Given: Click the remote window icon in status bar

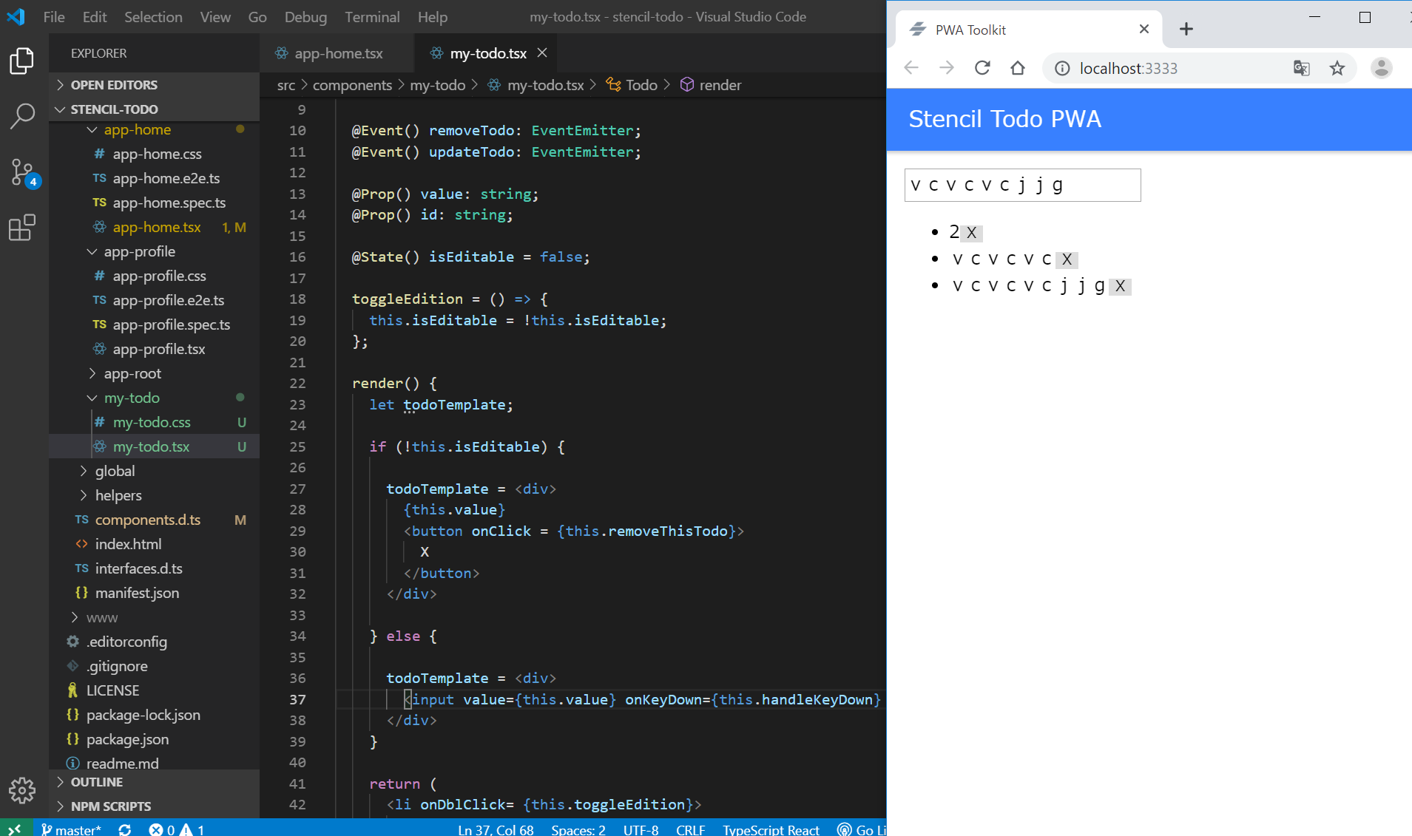Looking at the screenshot, I should pyautogui.click(x=15, y=829).
